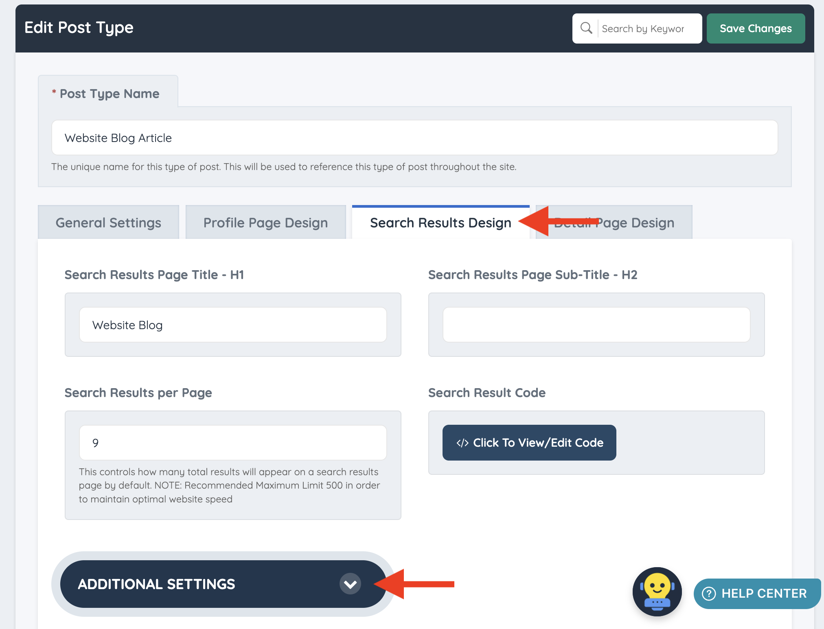Click the Save Changes button
This screenshot has width=824, height=629.
(x=756, y=28)
